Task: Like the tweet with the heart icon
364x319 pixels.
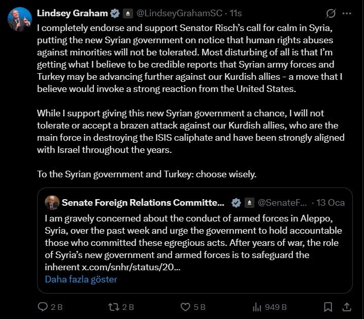Action: coord(186,307)
